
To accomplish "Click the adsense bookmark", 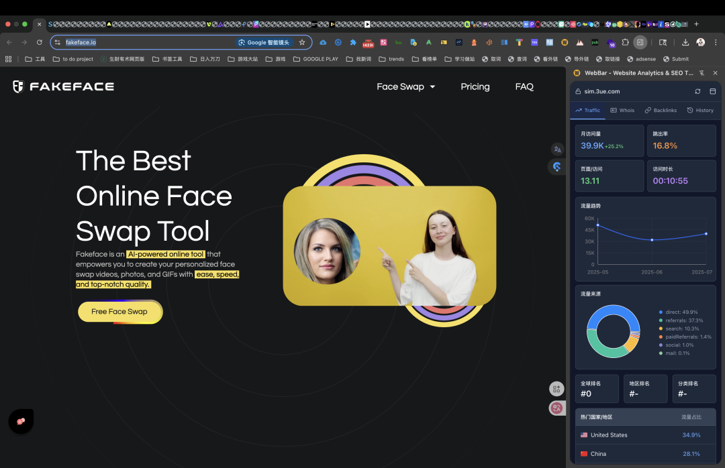I will pyautogui.click(x=641, y=59).
